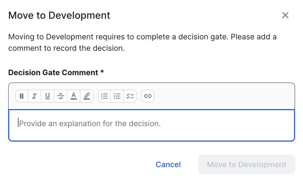Screen dimensions: 303x178
Task: Insert a numbered list
Action: [117, 96]
